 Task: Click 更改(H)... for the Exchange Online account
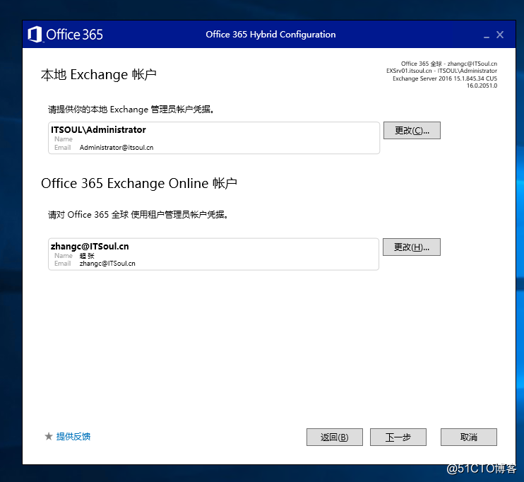click(x=412, y=247)
